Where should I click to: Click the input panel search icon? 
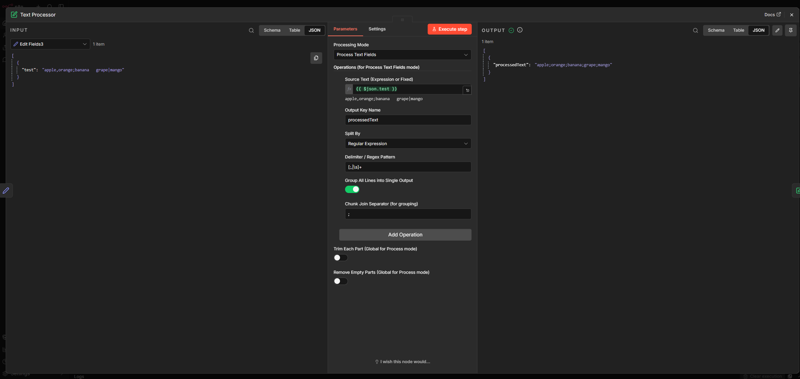(x=251, y=30)
